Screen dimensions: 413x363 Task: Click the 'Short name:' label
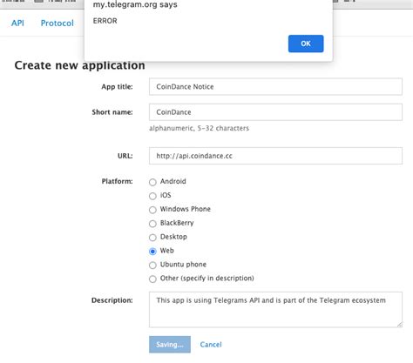(x=112, y=112)
